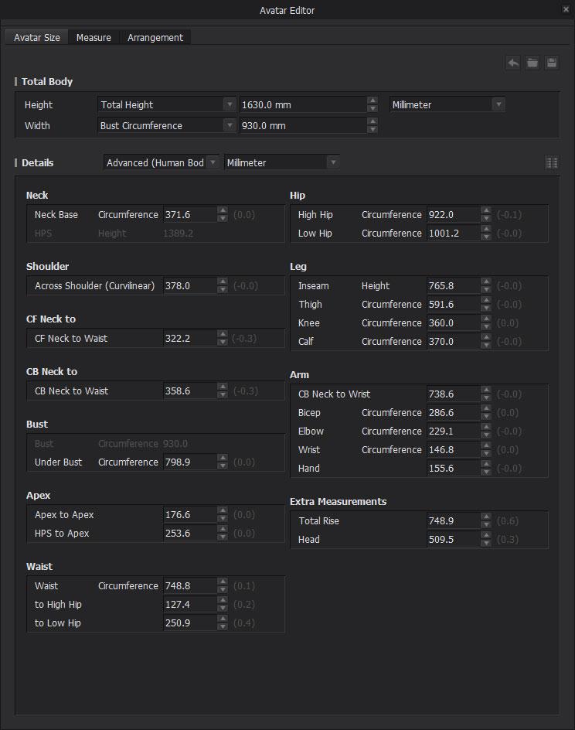The image size is (575, 730).
Task: Click the reset arrow icon
Action: (513, 63)
